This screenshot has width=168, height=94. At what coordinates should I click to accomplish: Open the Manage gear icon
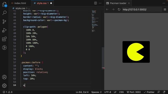(x=4, y=86)
